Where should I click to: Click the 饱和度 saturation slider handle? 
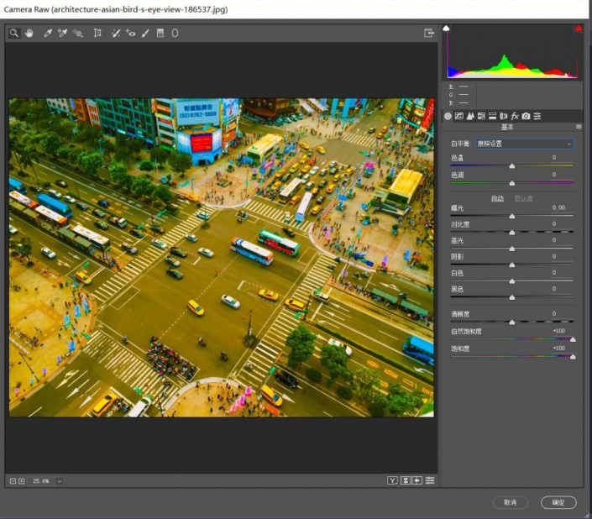click(573, 357)
